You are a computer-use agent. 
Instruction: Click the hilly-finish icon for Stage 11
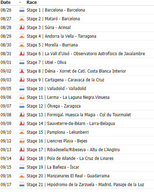click(x=22, y=97)
